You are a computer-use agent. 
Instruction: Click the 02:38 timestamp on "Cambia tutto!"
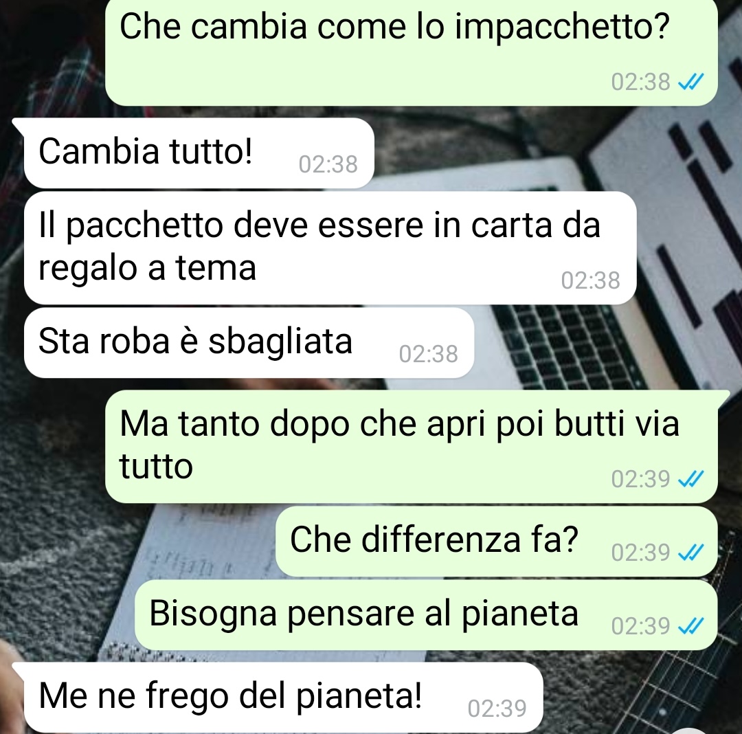click(x=328, y=165)
